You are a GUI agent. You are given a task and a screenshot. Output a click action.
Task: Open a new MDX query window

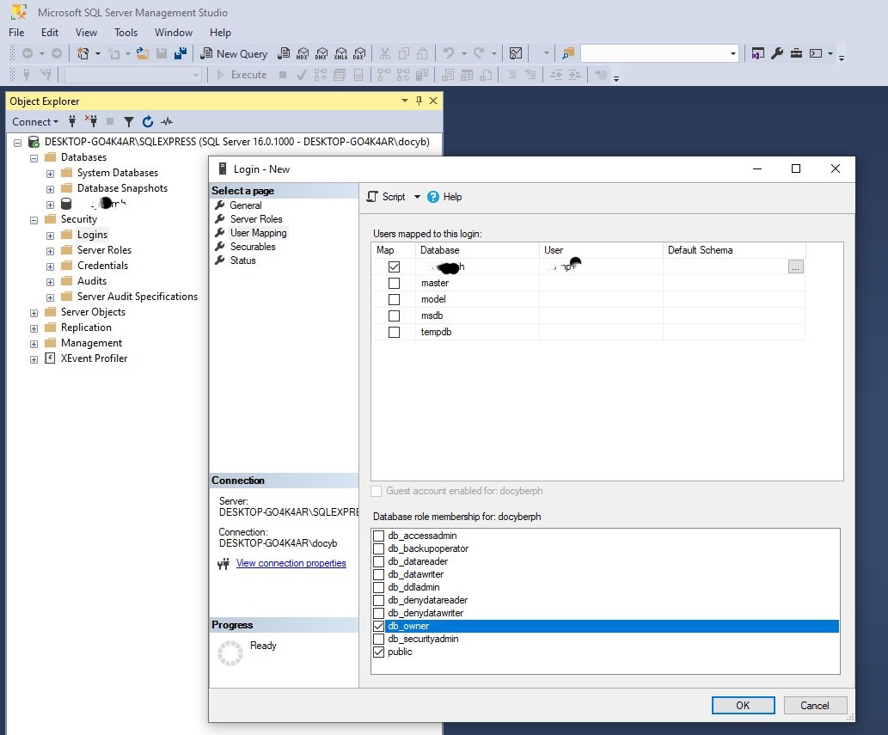point(303,53)
